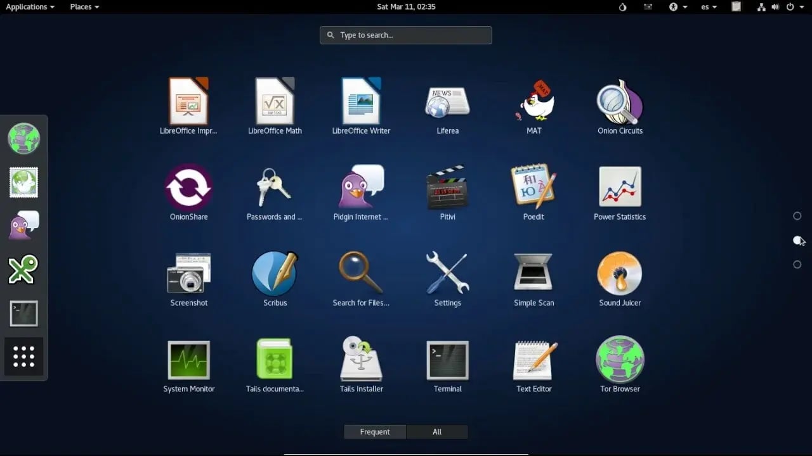Click the top bar icon beside the onion
812x456 pixels.
[x=648, y=7]
